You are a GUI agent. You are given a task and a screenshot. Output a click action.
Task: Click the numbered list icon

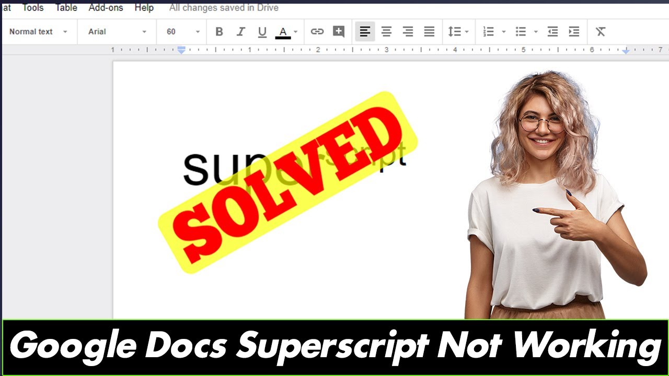click(x=489, y=32)
